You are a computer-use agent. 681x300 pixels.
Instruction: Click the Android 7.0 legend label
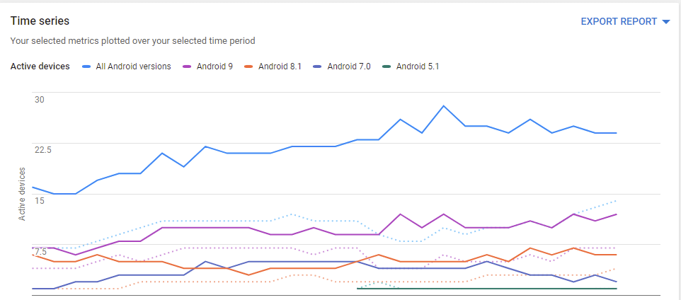click(x=349, y=67)
